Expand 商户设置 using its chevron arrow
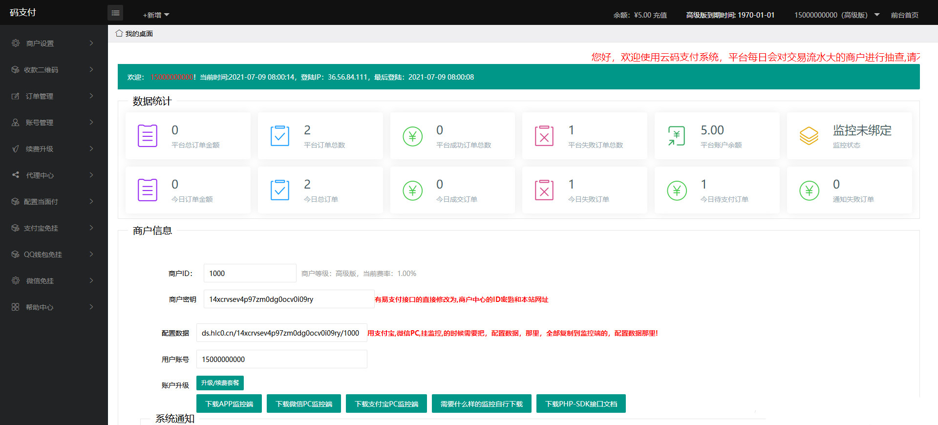 (x=91, y=43)
